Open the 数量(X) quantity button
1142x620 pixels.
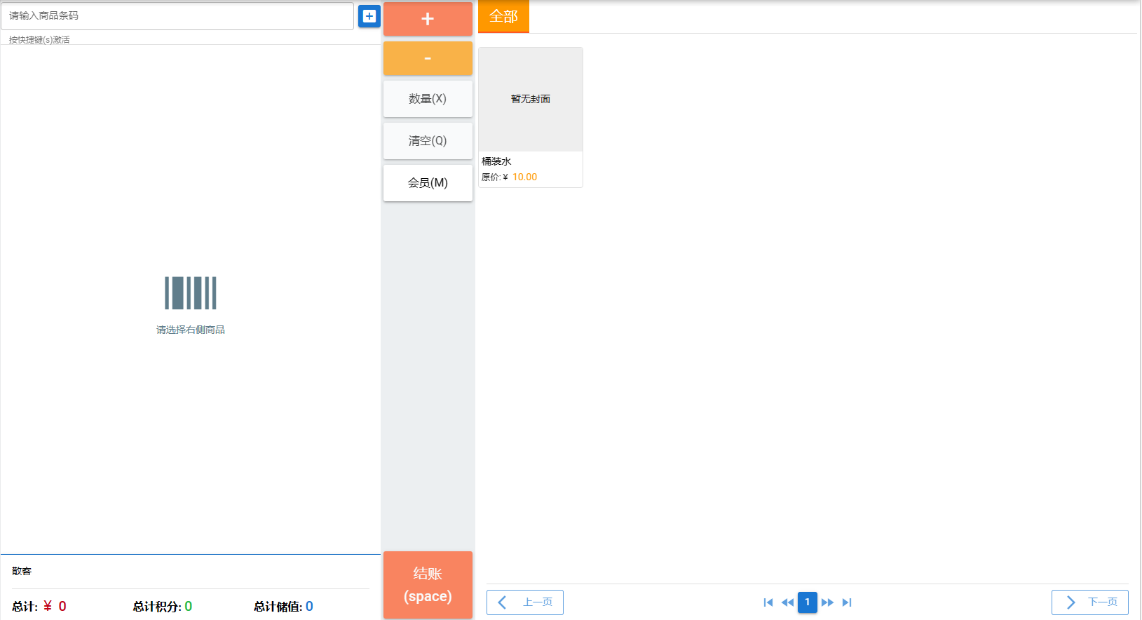coord(428,99)
